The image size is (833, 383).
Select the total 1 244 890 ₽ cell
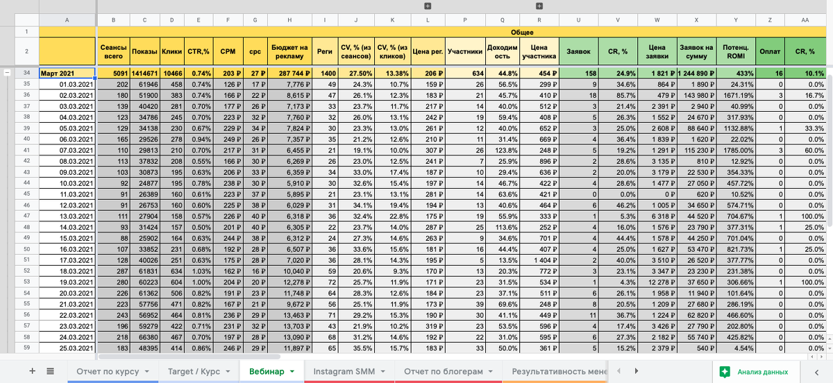pos(696,73)
